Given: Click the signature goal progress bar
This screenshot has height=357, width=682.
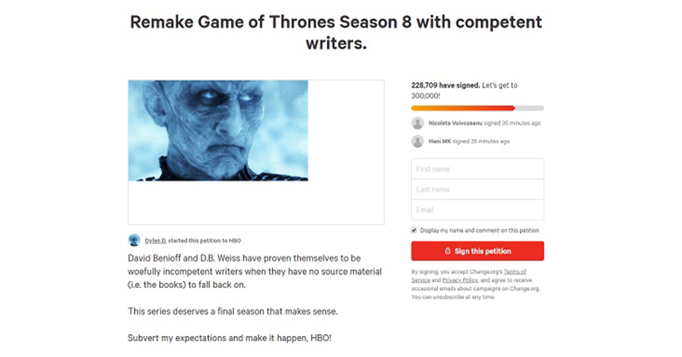Looking at the screenshot, I should (477, 108).
